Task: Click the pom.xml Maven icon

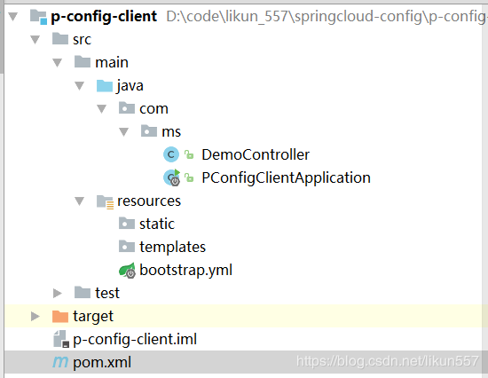Action: [x=60, y=361]
